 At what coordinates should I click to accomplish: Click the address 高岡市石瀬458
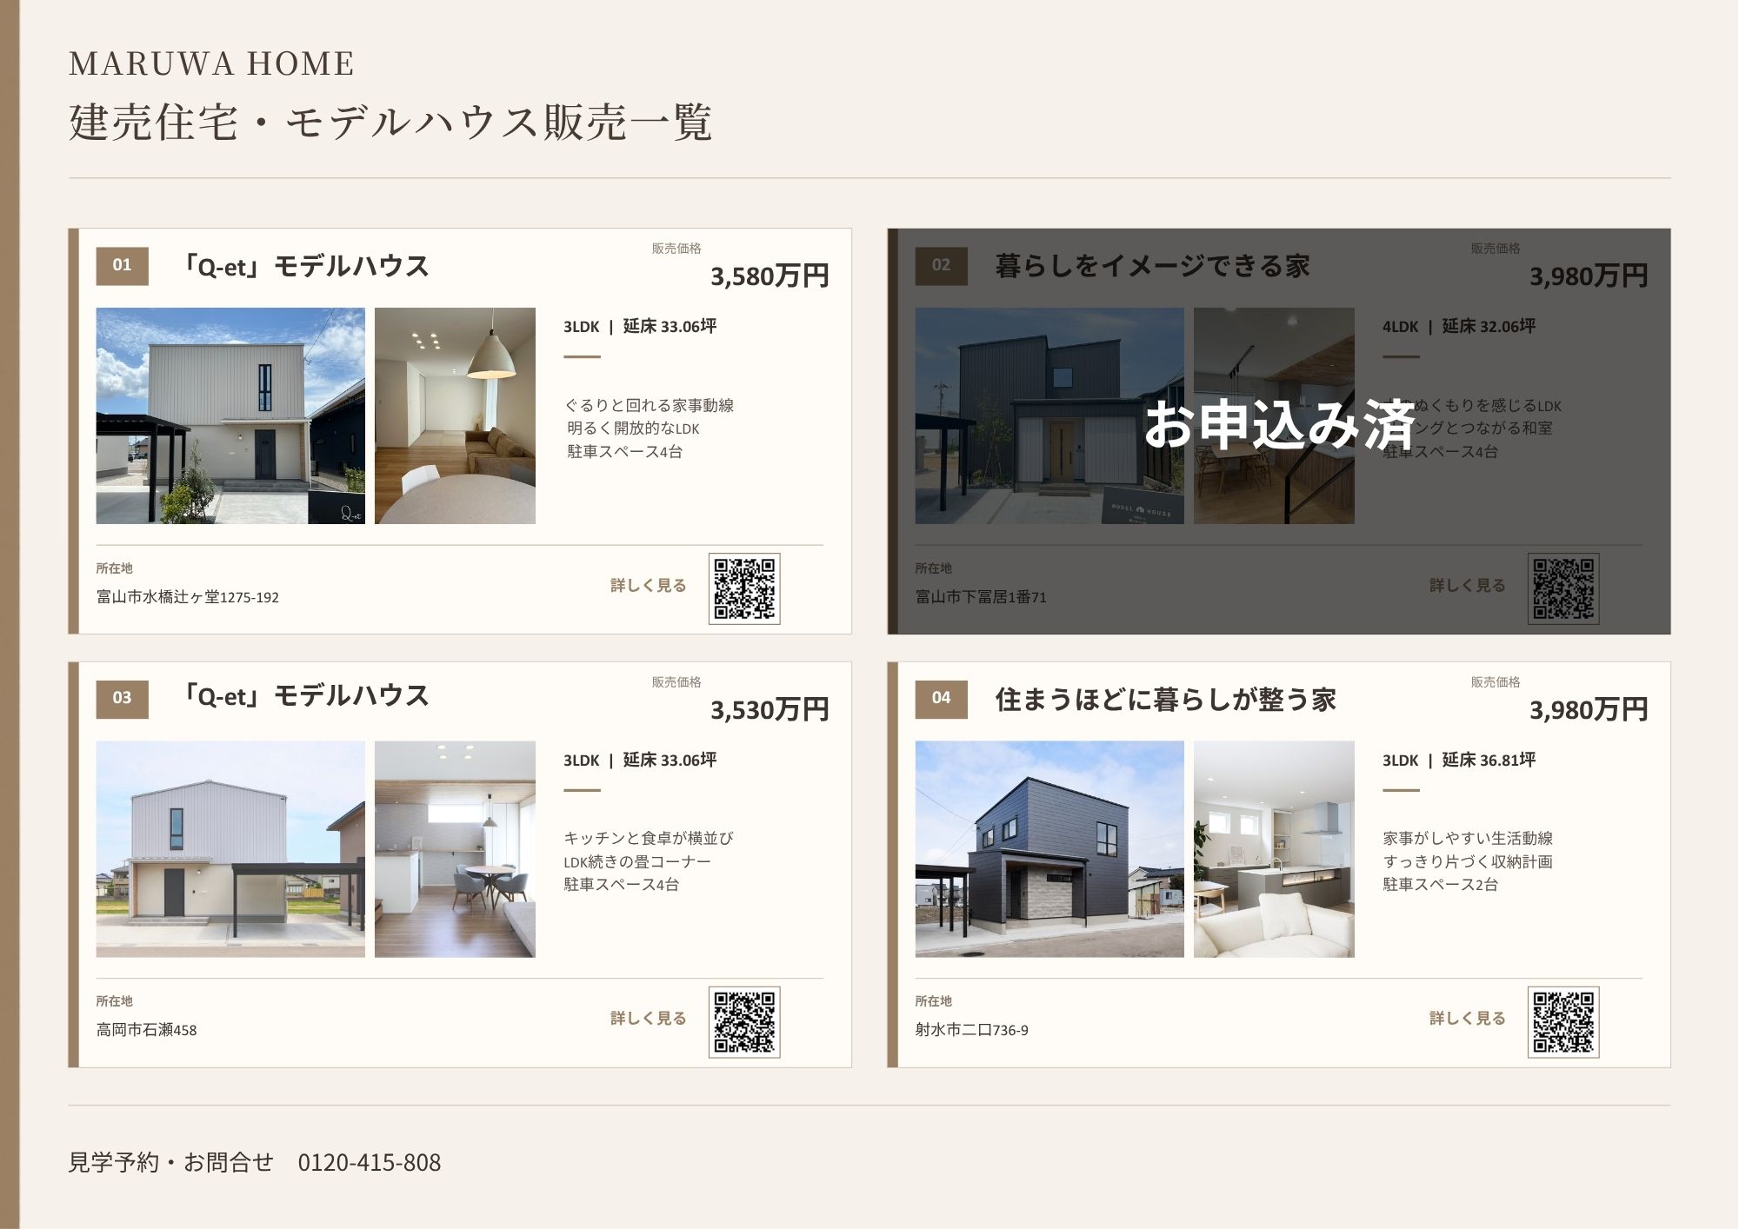(x=146, y=1030)
